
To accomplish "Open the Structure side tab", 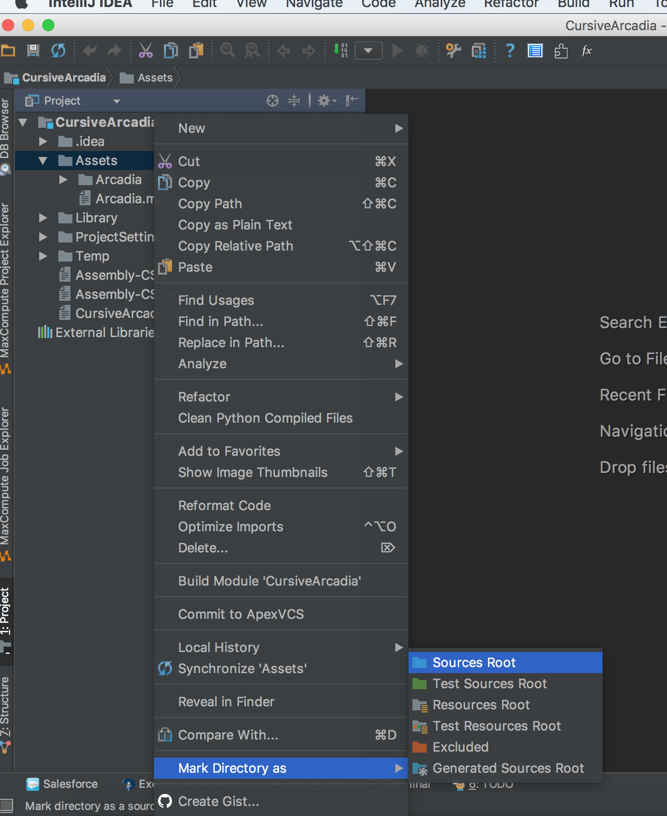I will pyautogui.click(x=6, y=714).
